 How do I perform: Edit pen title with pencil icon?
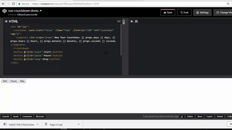(x=41, y=10)
